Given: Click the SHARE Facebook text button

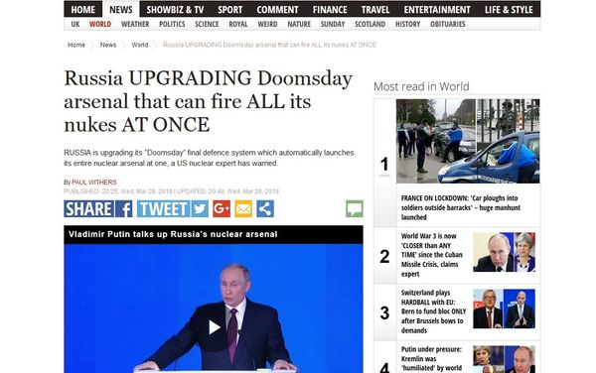Looking at the screenshot, I should (x=89, y=209).
